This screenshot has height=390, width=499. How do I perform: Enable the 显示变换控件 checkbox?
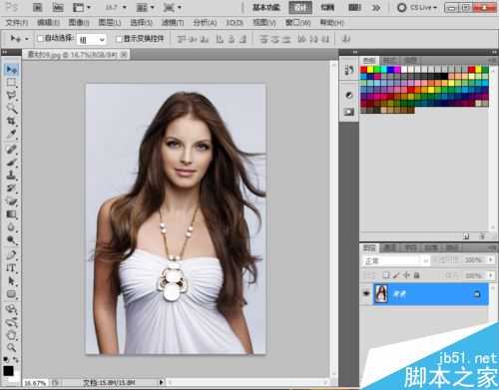coord(119,39)
